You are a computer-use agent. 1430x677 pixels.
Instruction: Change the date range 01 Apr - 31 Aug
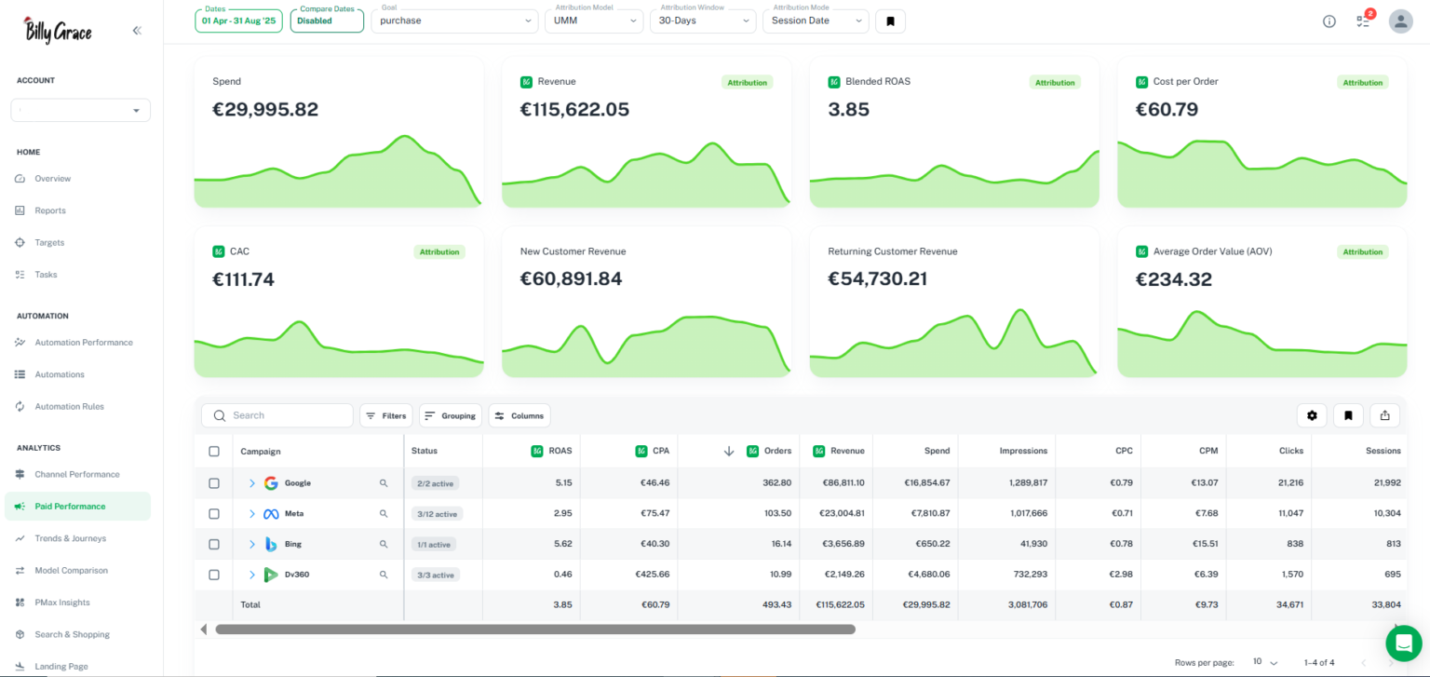pyautogui.click(x=238, y=20)
